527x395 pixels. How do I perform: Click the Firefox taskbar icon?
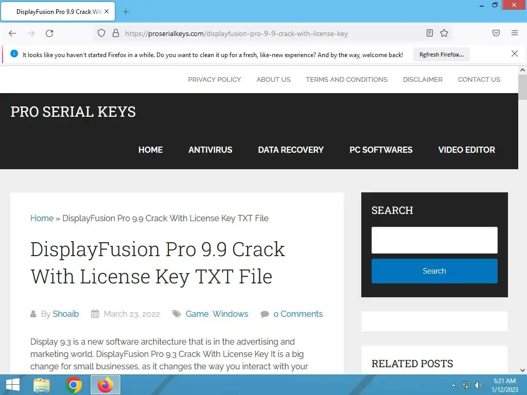point(105,385)
